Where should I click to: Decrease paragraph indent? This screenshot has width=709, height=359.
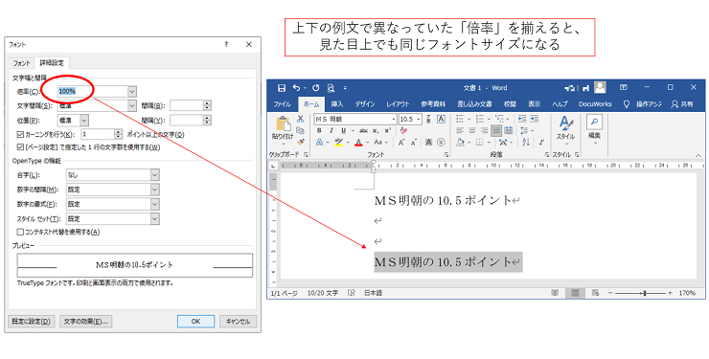[x=522, y=119]
